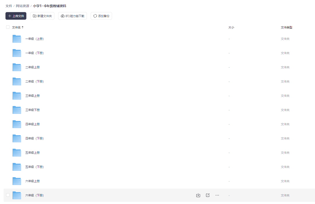The height and width of the screenshot is (204, 315).
Task: Open more options menu for 六年级（下册）
Action: point(217,195)
